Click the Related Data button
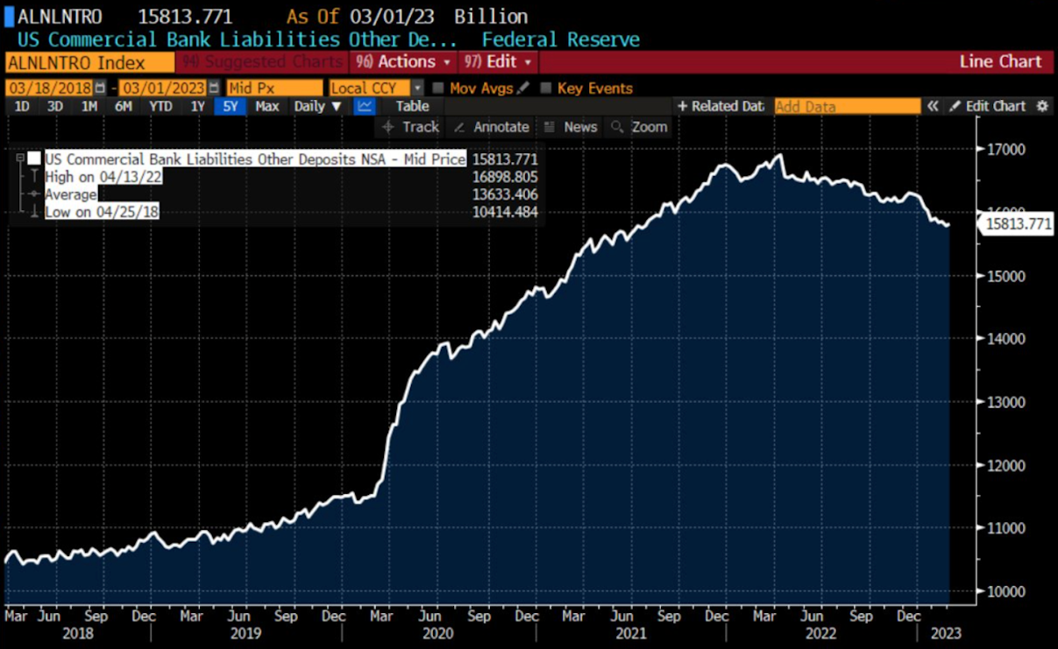The height and width of the screenshot is (649, 1058). coord(721,106)
